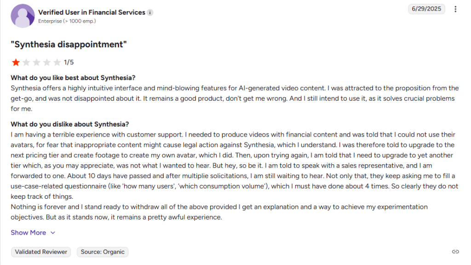Click the first filled orange star
This screenshot has height=265, width=471.
coord(16,62)
